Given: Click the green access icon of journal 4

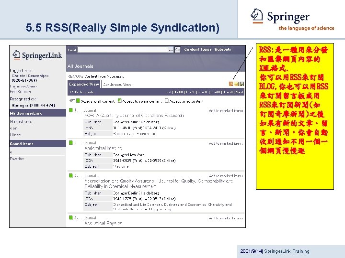Looking at the screenshot, I should [x=71, y=217].
